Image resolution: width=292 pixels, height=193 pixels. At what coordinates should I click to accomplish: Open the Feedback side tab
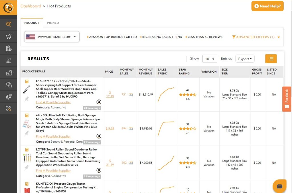point(287,99)
